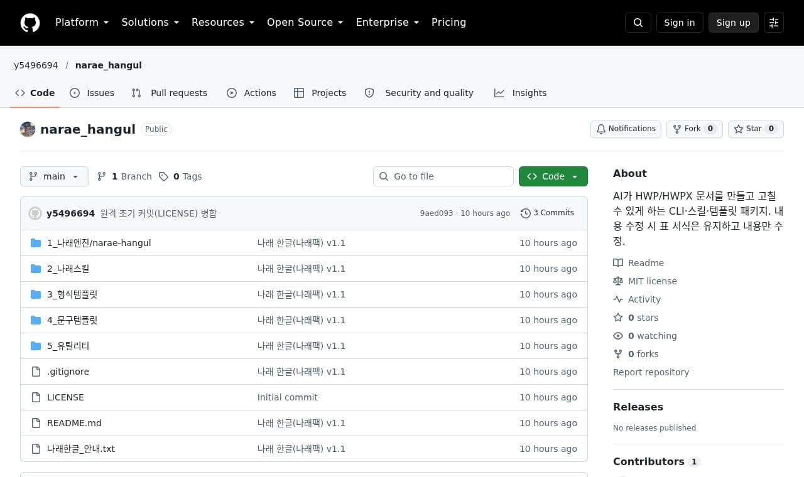This screenshot has width=804, height=477.
Task: Click the folder icon for 3_형식템플릿
Action: pyautogui.click(x=36, y=294)
